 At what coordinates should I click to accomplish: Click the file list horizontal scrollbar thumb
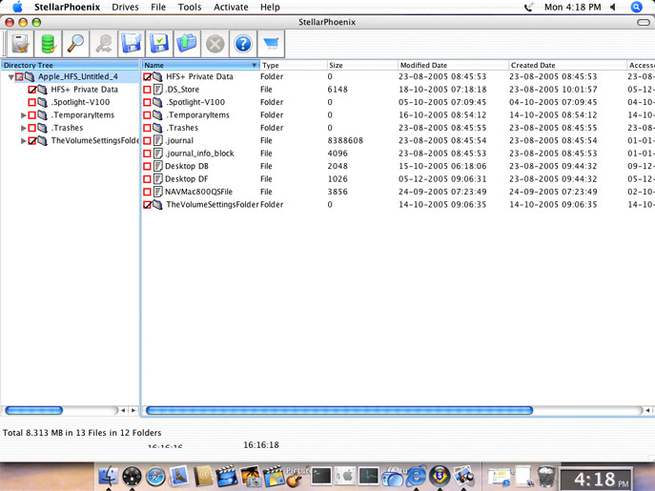(x=339, y=410)
